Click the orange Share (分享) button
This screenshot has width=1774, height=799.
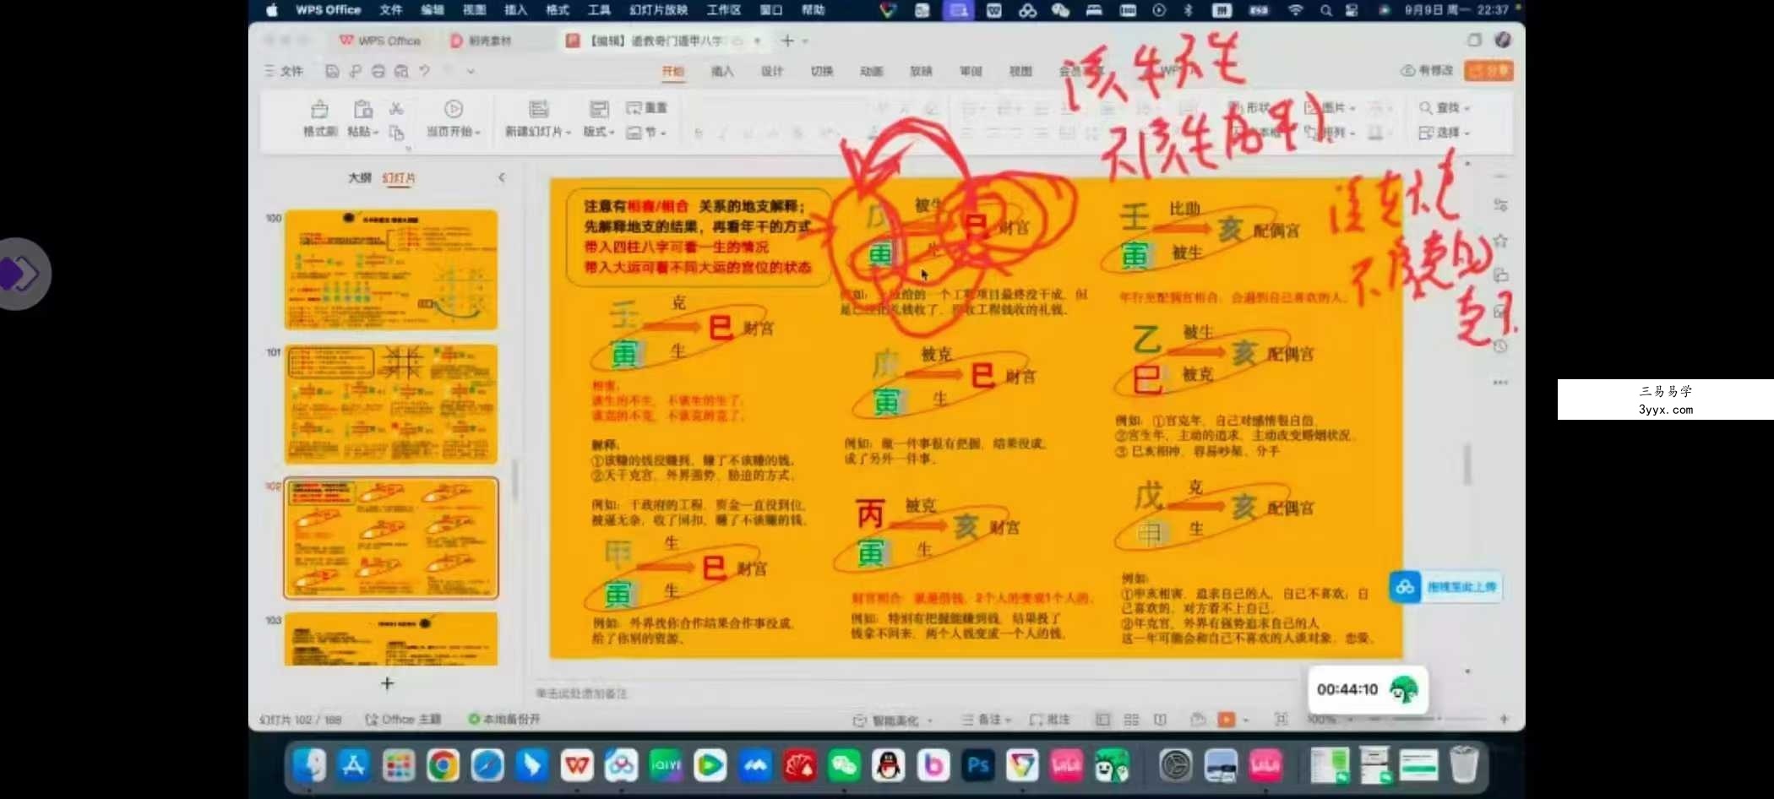(x=1489, y=71)
